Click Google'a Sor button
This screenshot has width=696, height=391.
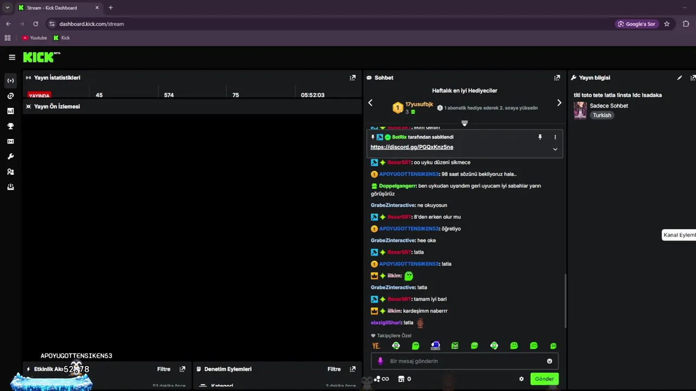click(x=637, y=24)
